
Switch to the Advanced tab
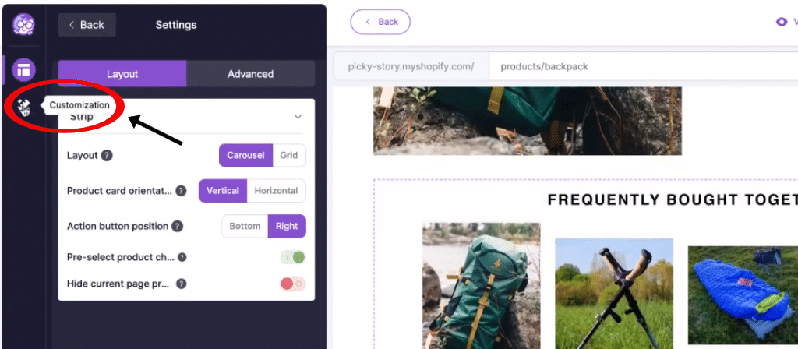250,74
